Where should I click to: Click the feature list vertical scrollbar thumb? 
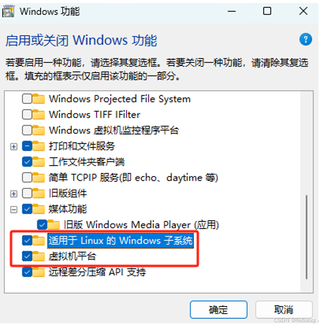(x=306, y=237)
